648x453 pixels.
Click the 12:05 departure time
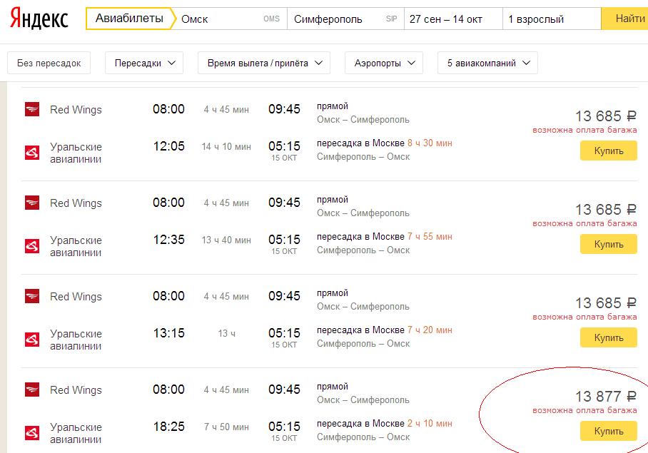pyautogui.click(x=168, y=146)
